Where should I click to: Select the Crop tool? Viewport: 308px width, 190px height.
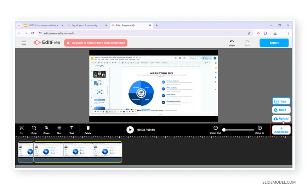click(34, 130)
